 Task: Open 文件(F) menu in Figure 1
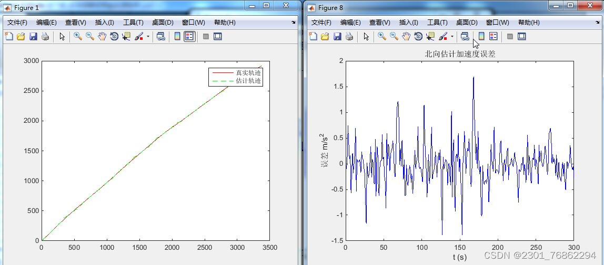pyautogui.click(x=17, y=23)
